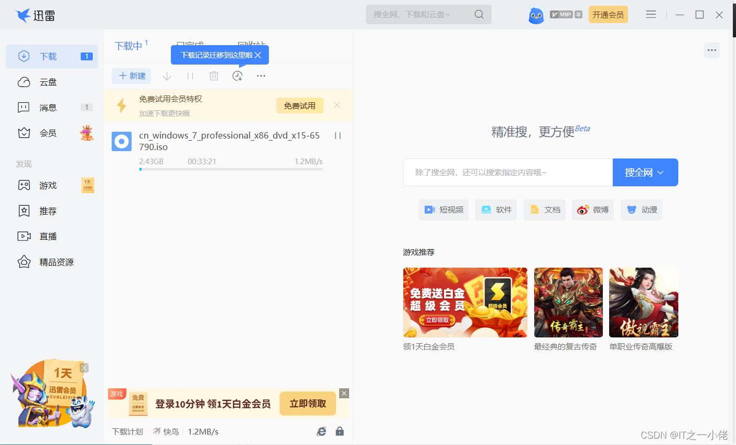Click the blue bird user avatar

[x=536, y=15]
